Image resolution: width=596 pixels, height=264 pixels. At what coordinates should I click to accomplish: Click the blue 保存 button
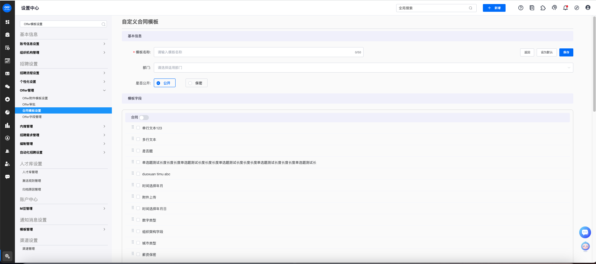(x=566, y=52)
